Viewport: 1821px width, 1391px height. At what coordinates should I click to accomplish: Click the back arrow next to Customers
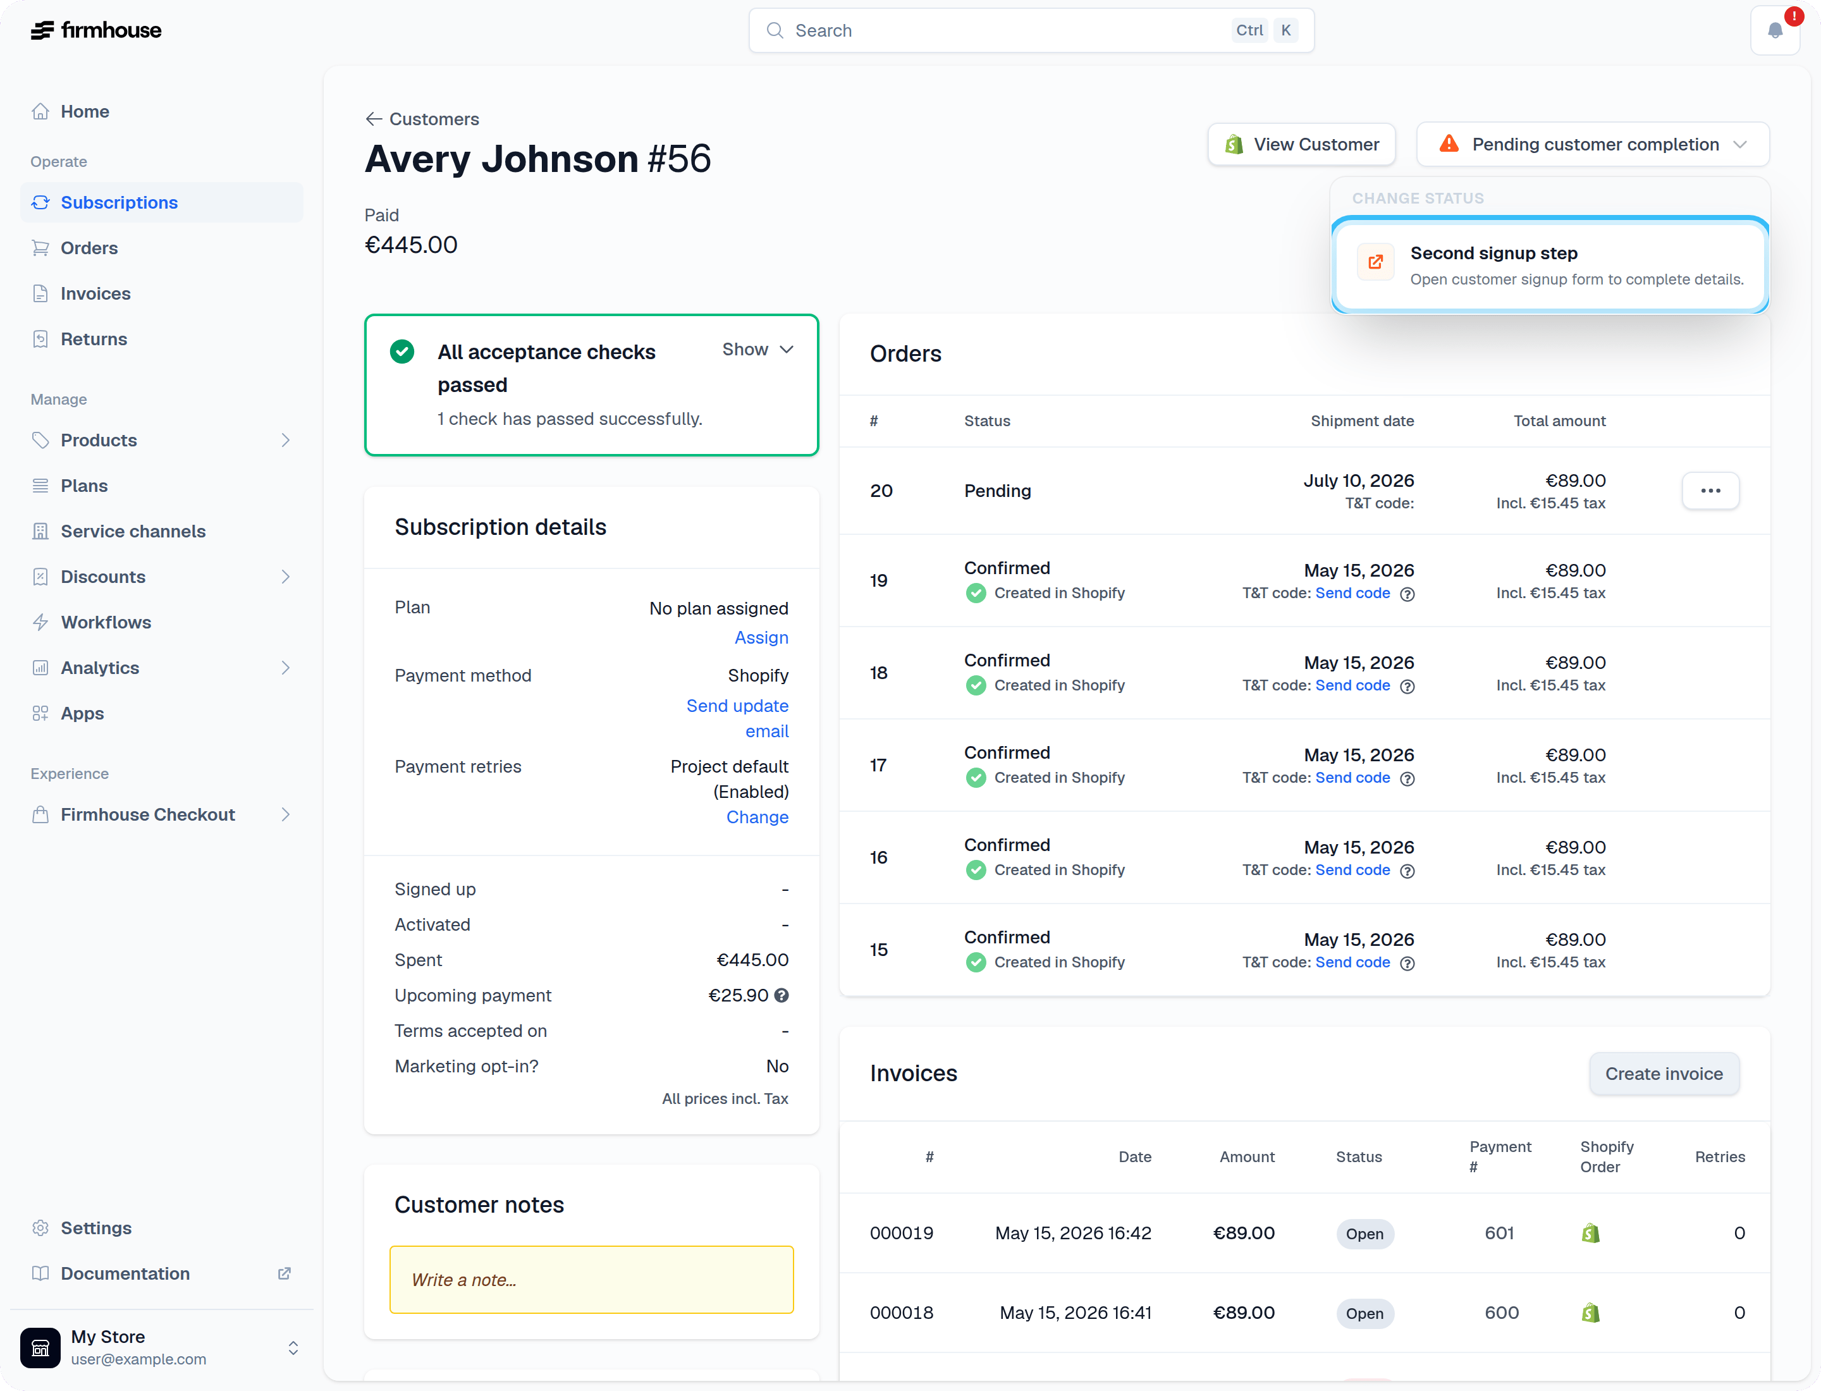click(x=374, y=119)
